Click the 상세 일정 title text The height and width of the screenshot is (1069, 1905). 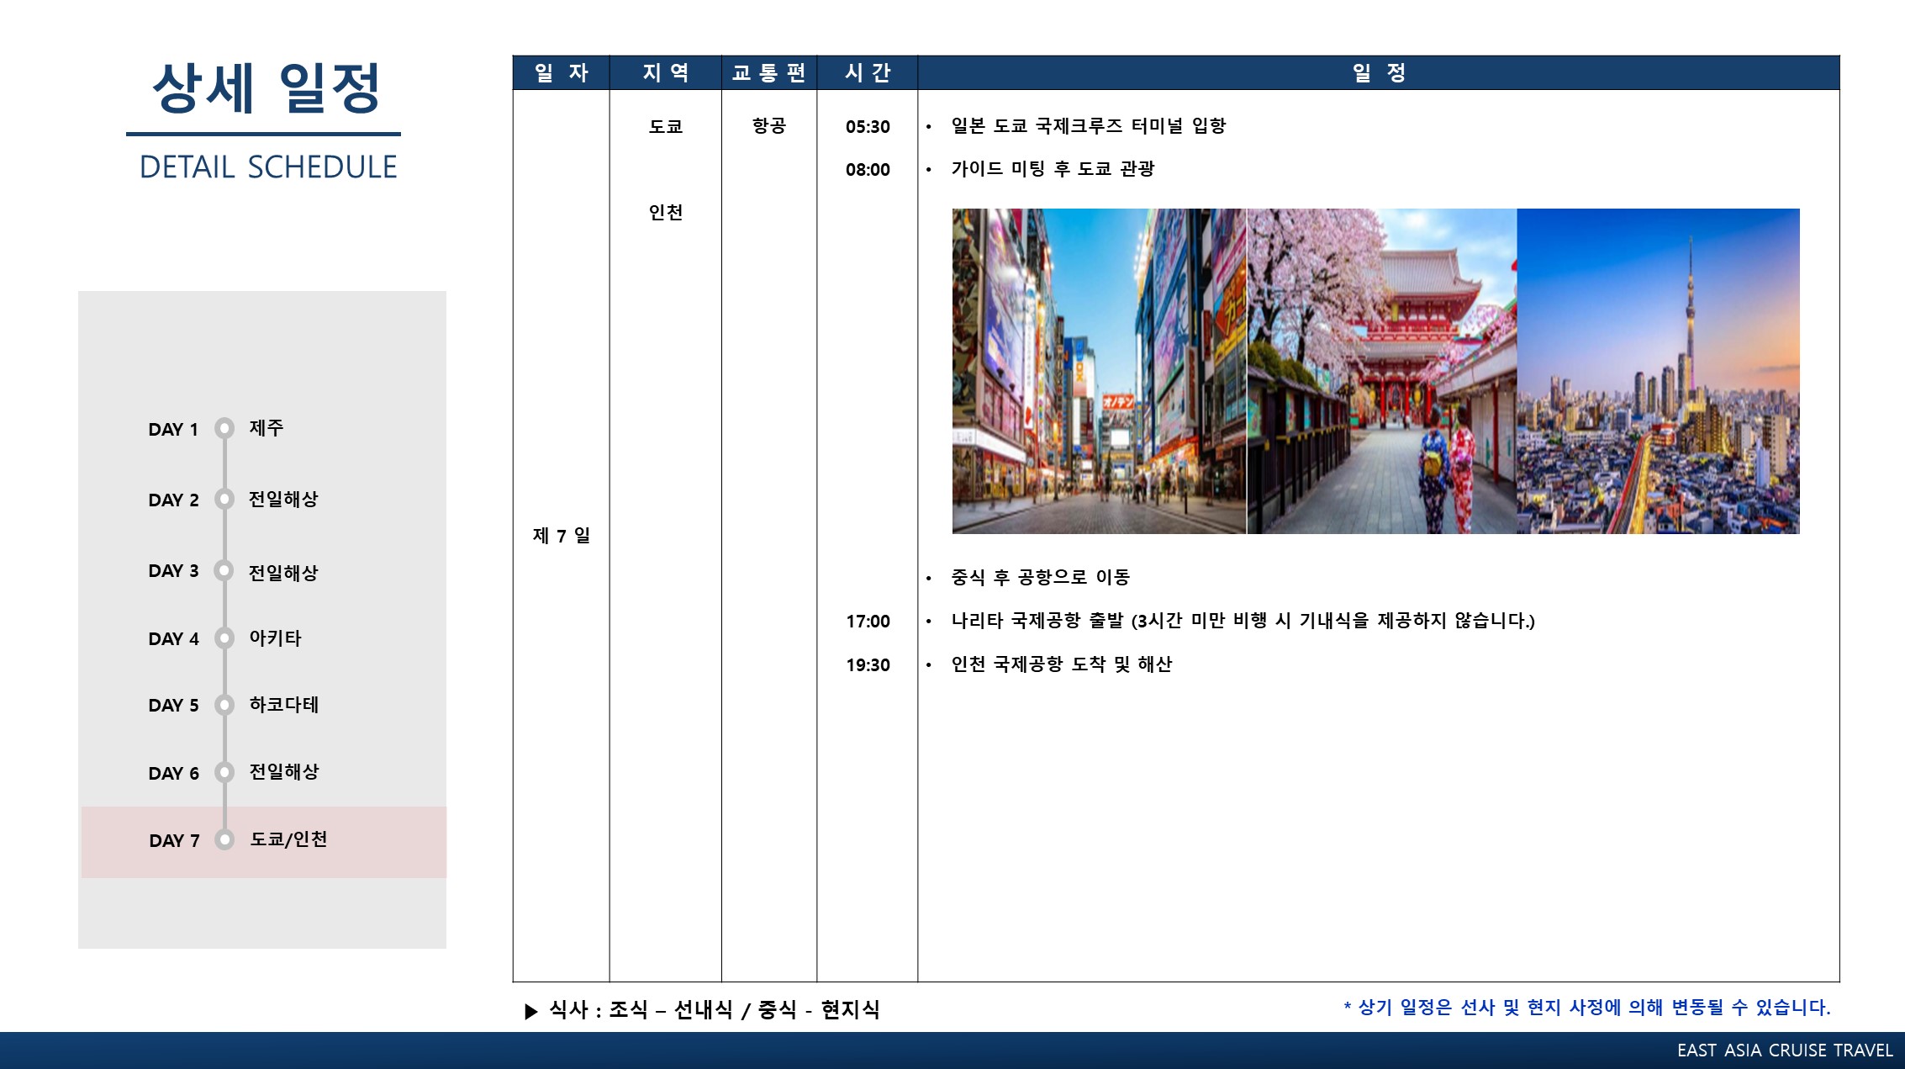click(x=266, y=88)
